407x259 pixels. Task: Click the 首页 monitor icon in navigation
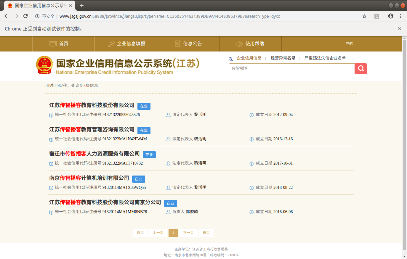pyautogui.click(x=53, y=44)
